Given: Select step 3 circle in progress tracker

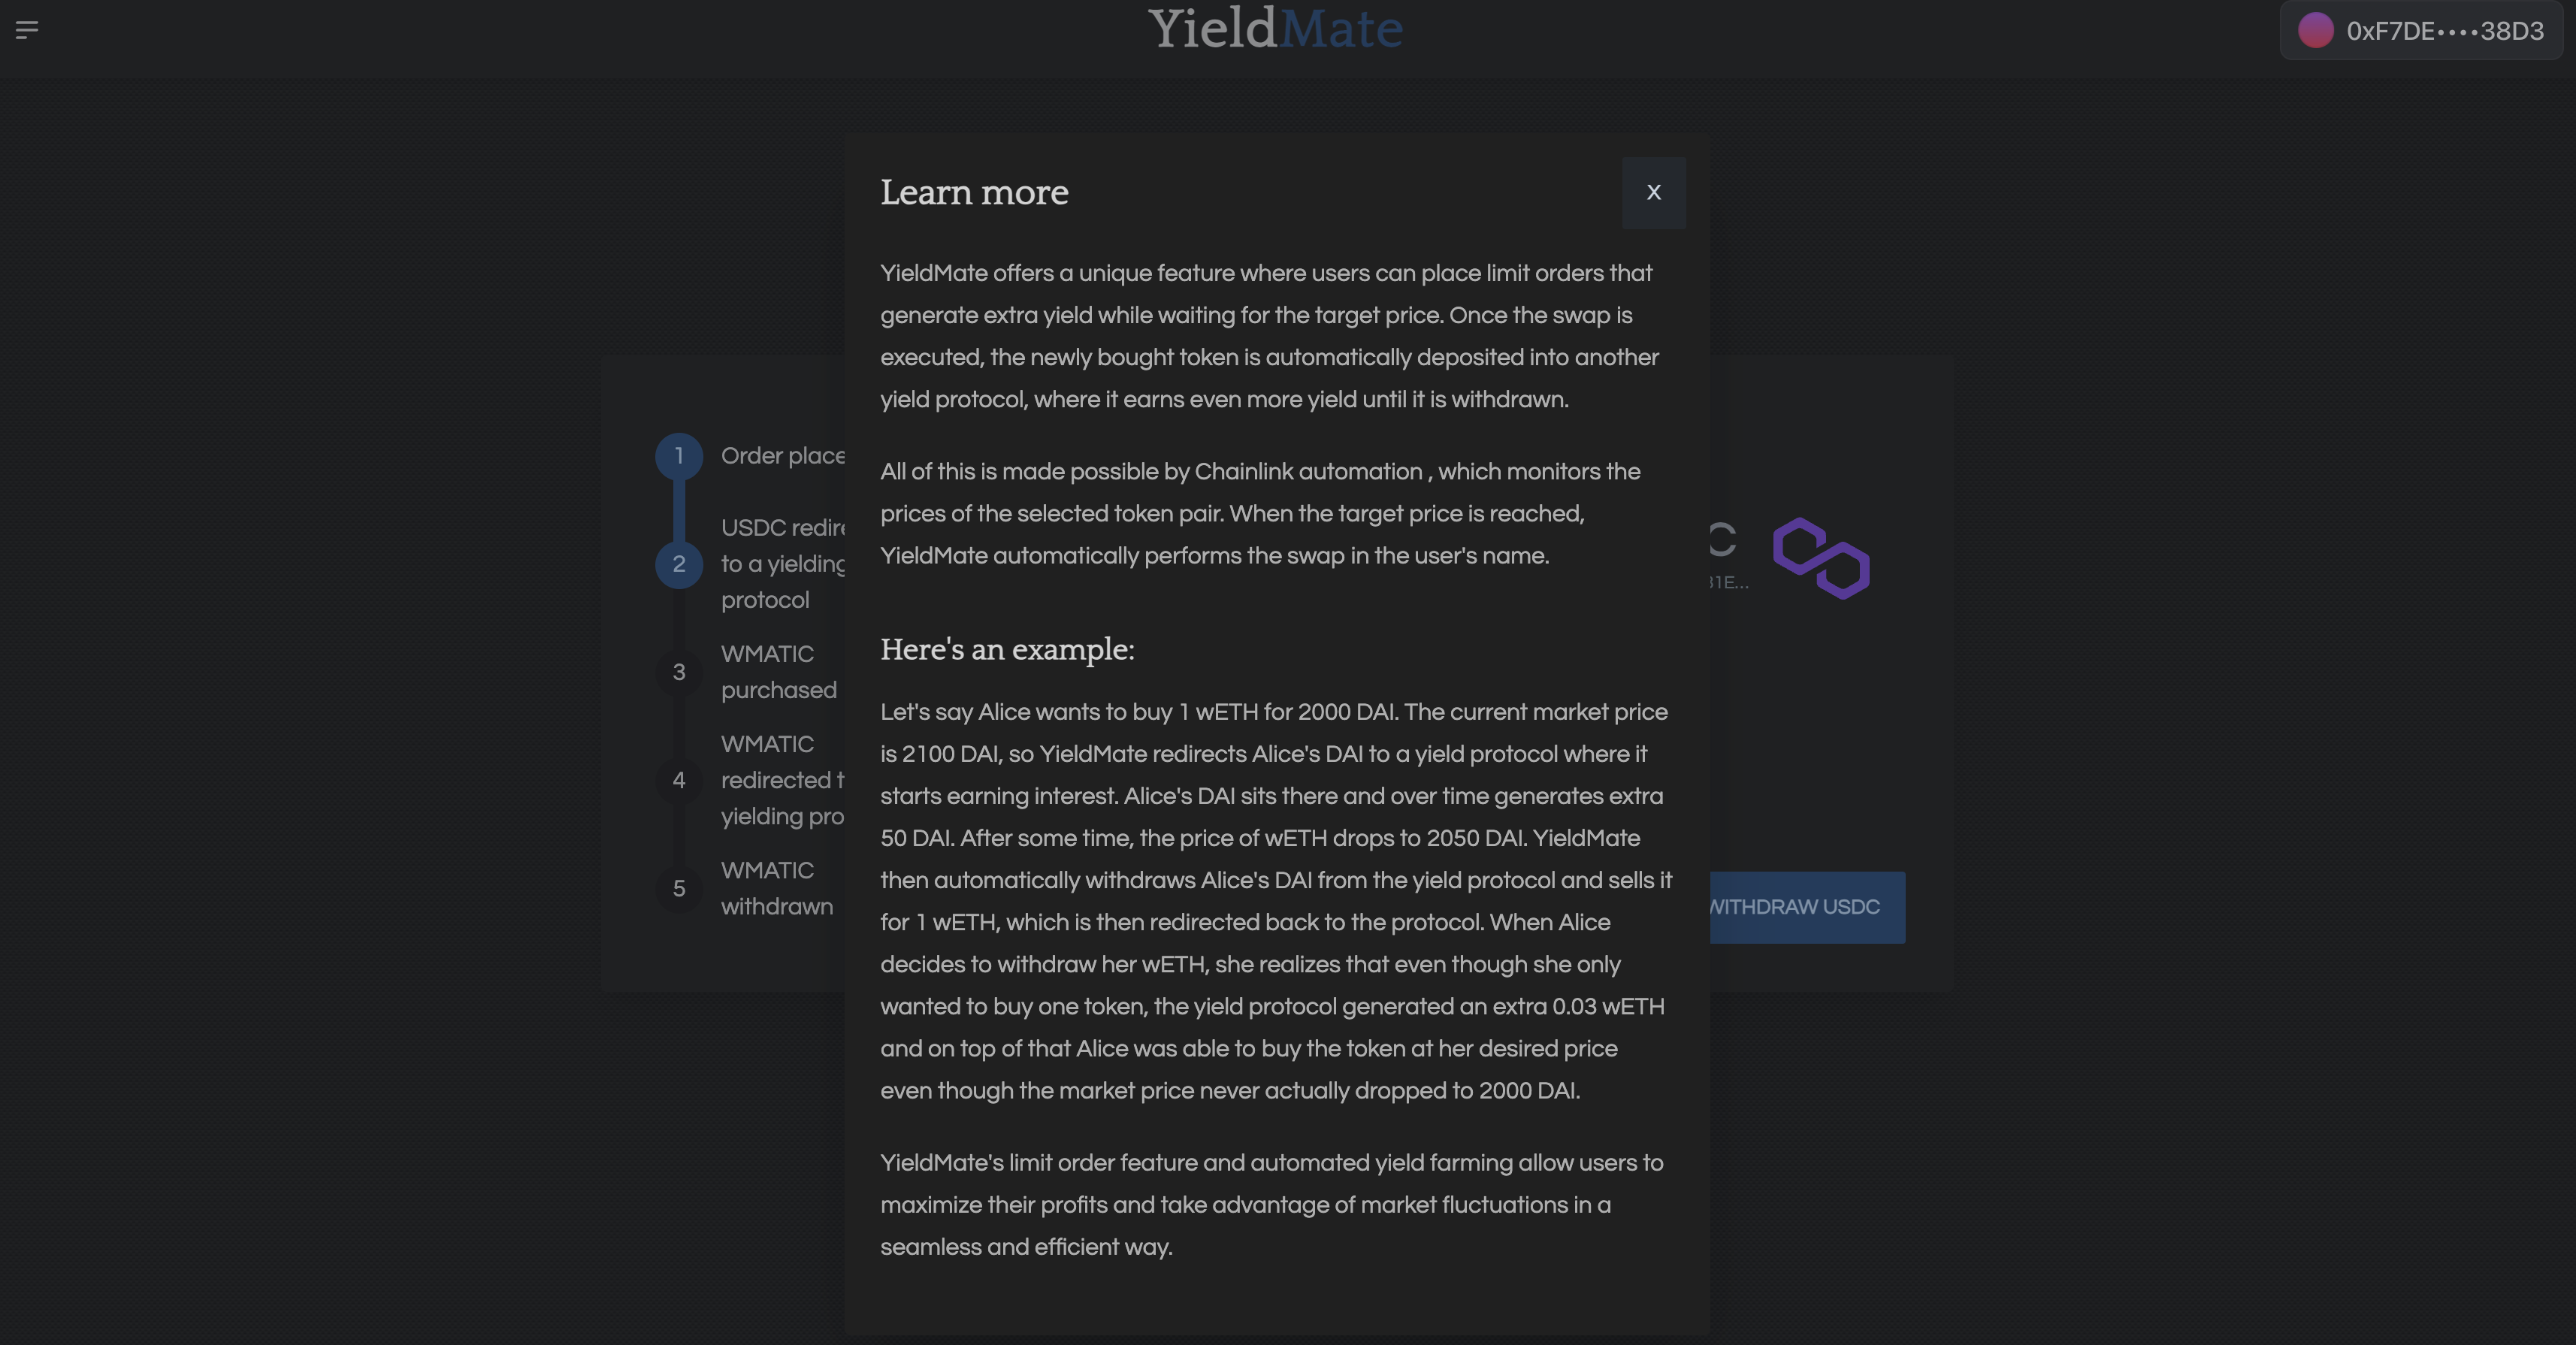Looking at the screenshot, I should pyautogui.click(x=679, y=672).
